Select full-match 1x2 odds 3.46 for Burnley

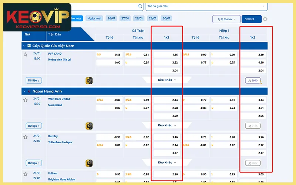pos(167,137)
